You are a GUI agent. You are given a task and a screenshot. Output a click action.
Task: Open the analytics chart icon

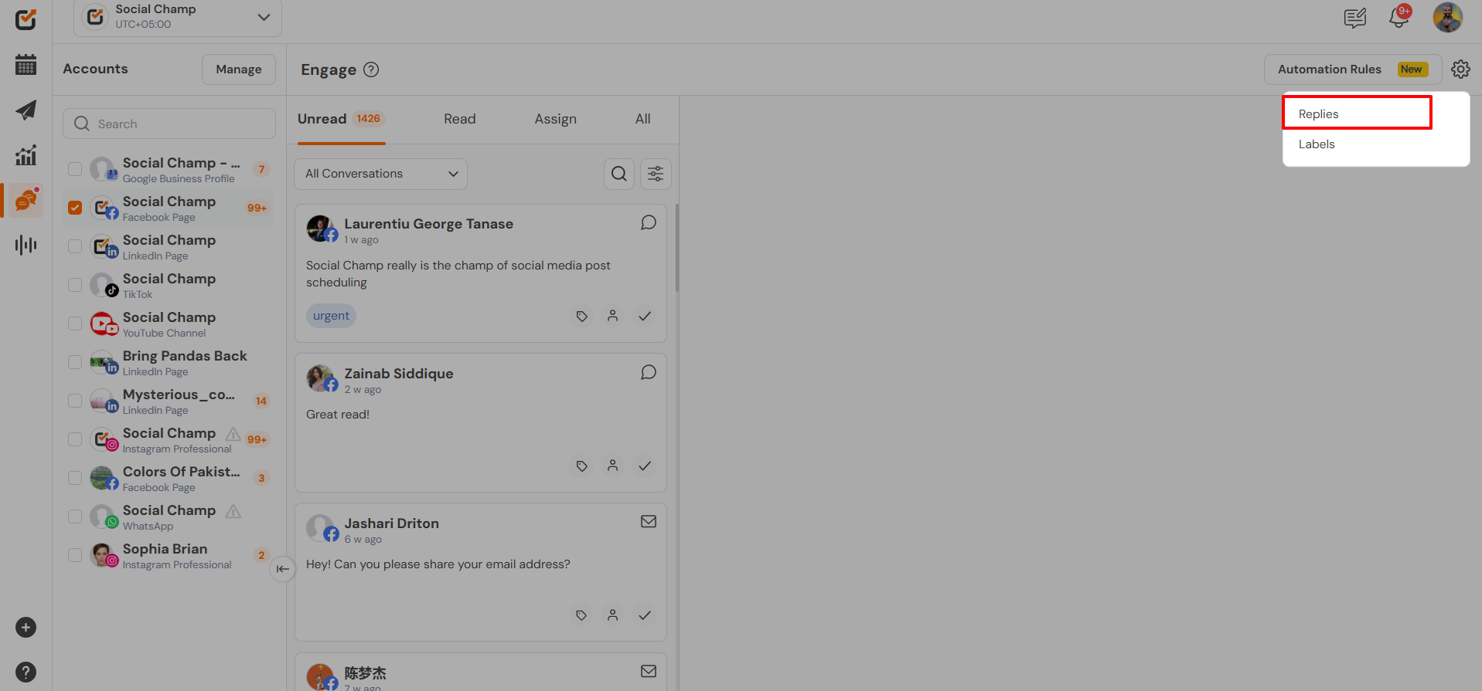26,155
